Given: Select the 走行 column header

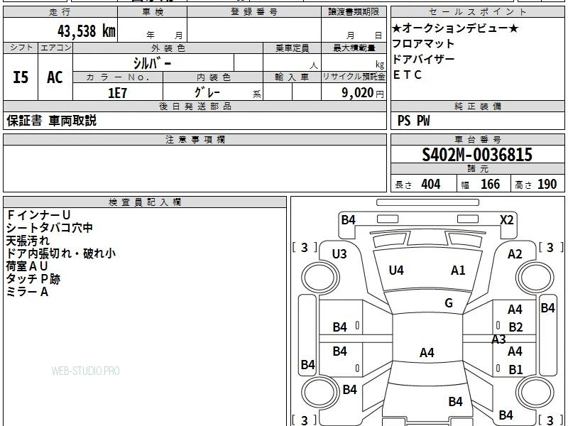Looking at the screenshot, I should click(60, 12).
